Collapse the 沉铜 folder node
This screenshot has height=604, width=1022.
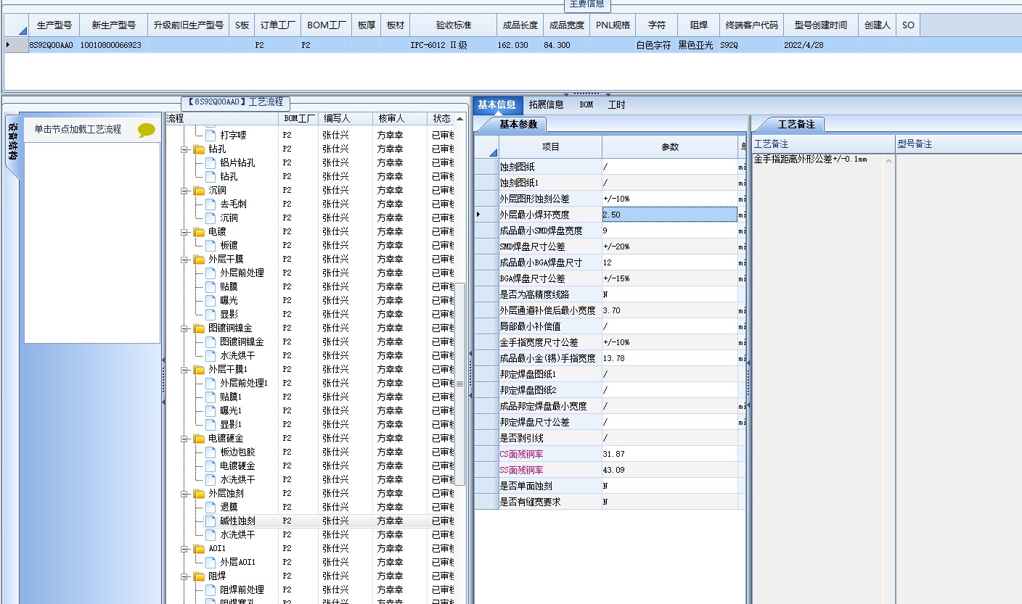tap(184, 191)
